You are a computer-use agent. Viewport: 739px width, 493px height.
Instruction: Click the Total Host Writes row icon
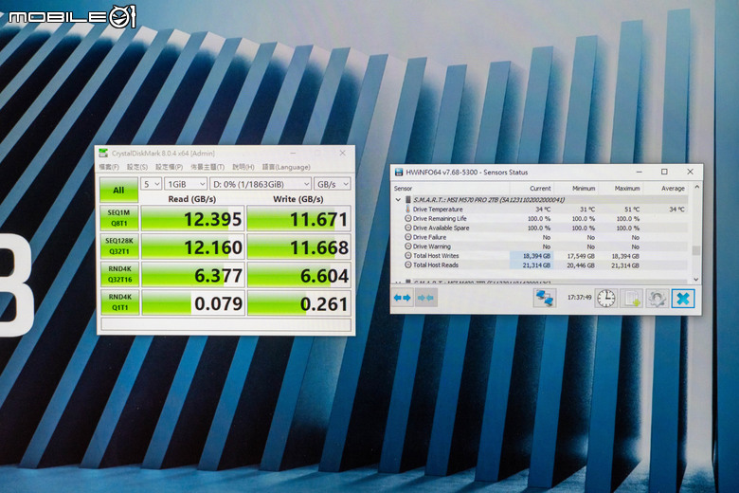[x=408, y=255]
